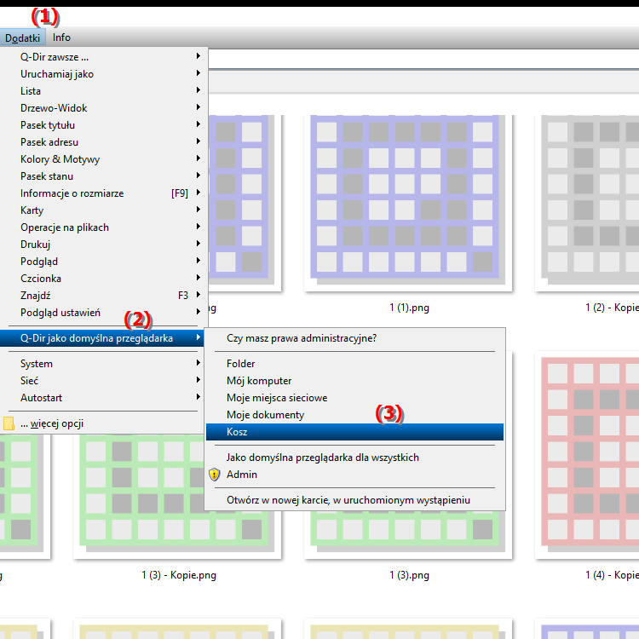Open the Czcionka submenu

pos(104,279)
